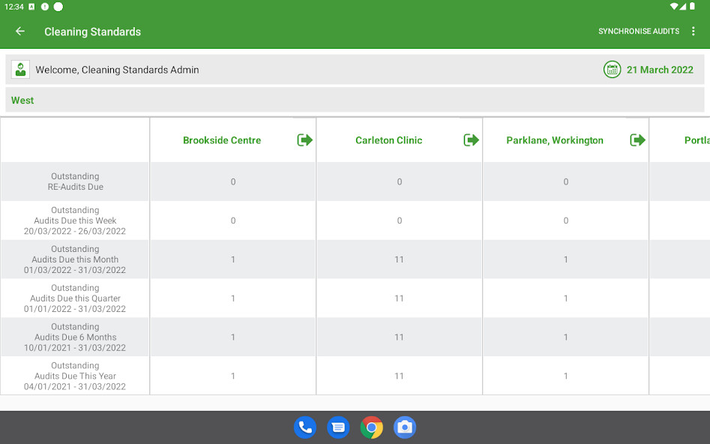The image size is (710, 444).
Task: Enter Carleton Clinic via arrow icon
Action: pyautogui.click(x=471, y=140)
